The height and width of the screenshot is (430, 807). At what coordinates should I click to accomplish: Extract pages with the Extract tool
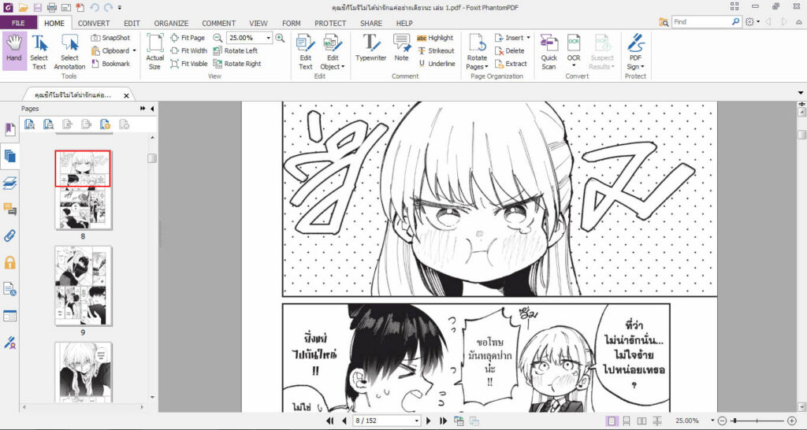(511, 64)
